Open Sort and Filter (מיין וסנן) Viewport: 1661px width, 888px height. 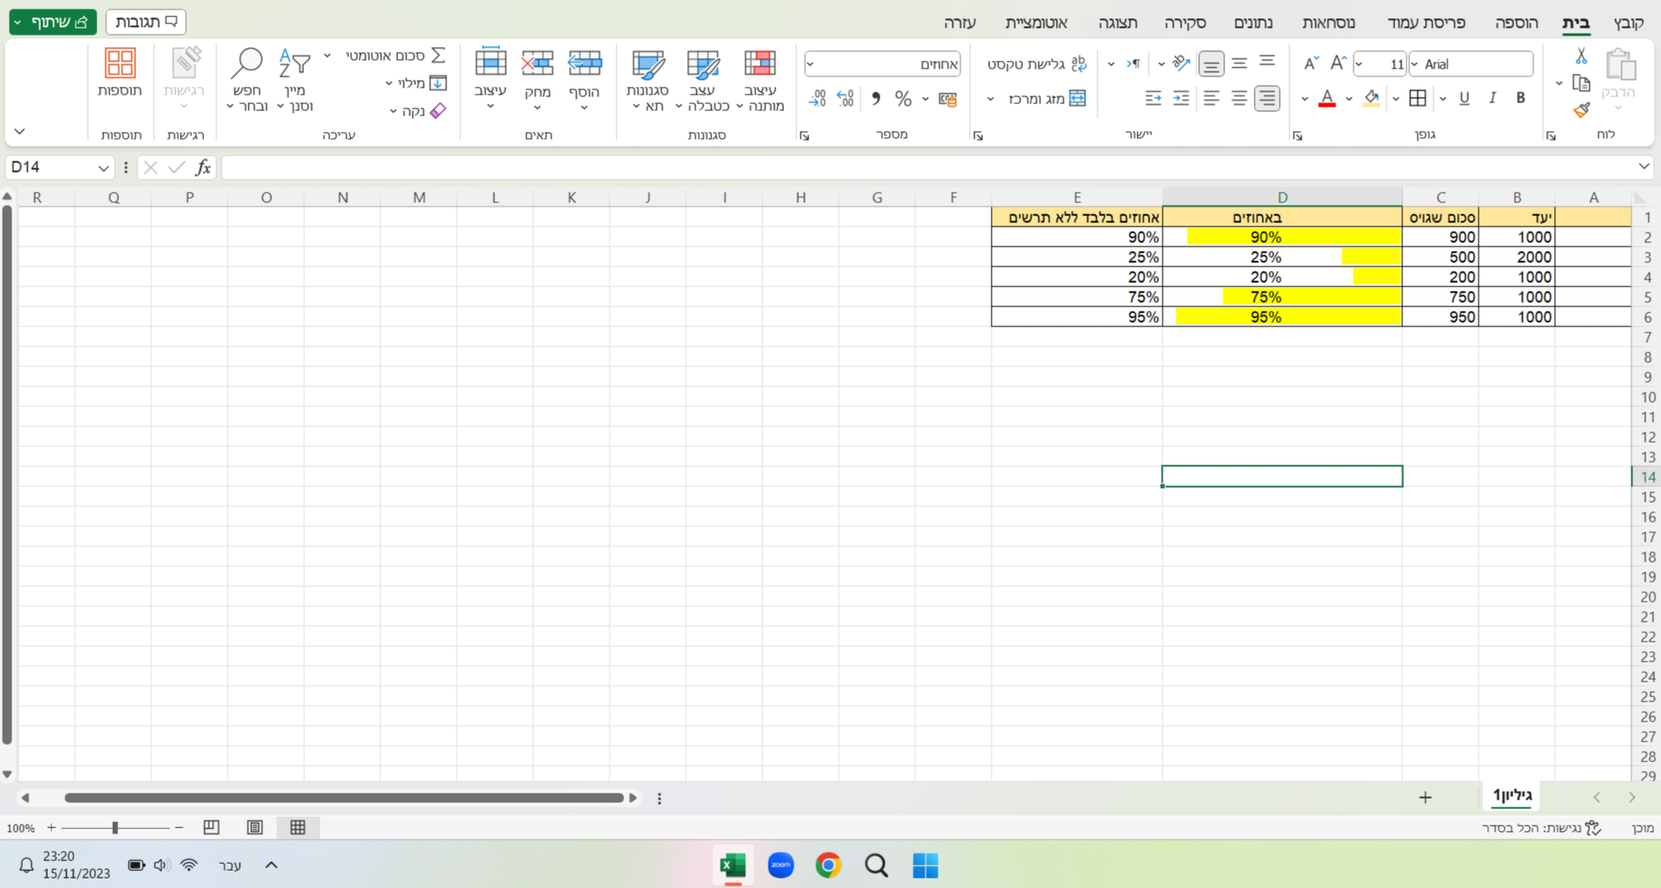pyautogui.click(x=294, y=80)
